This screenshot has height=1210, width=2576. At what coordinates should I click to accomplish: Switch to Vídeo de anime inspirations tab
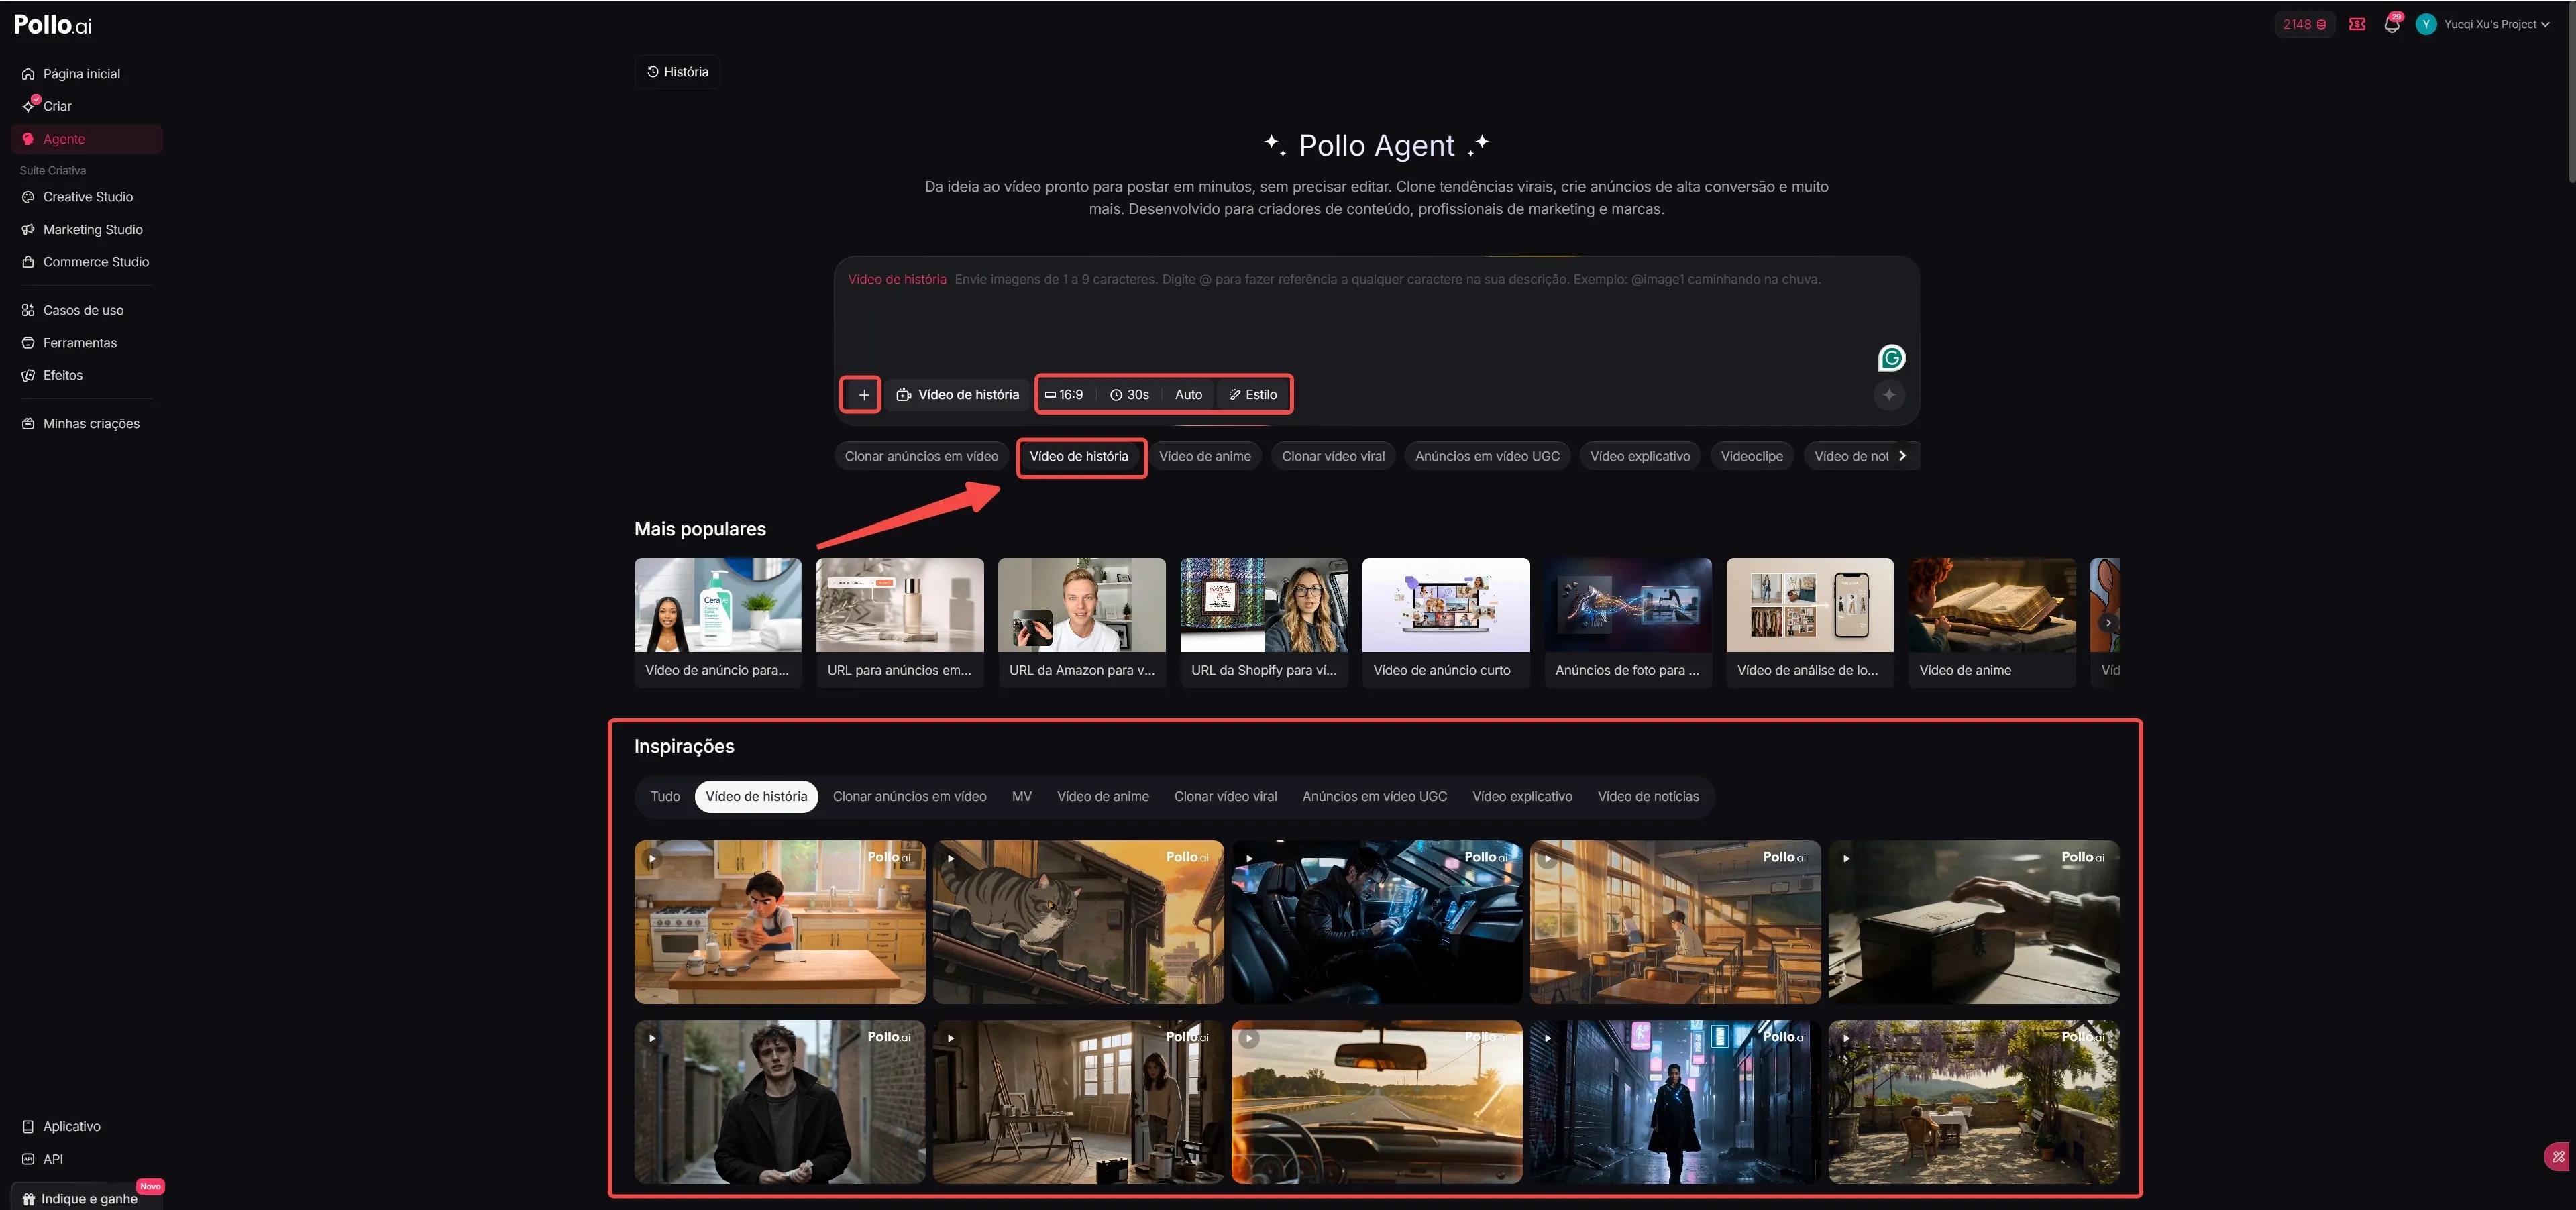[x=1102, y=797]
